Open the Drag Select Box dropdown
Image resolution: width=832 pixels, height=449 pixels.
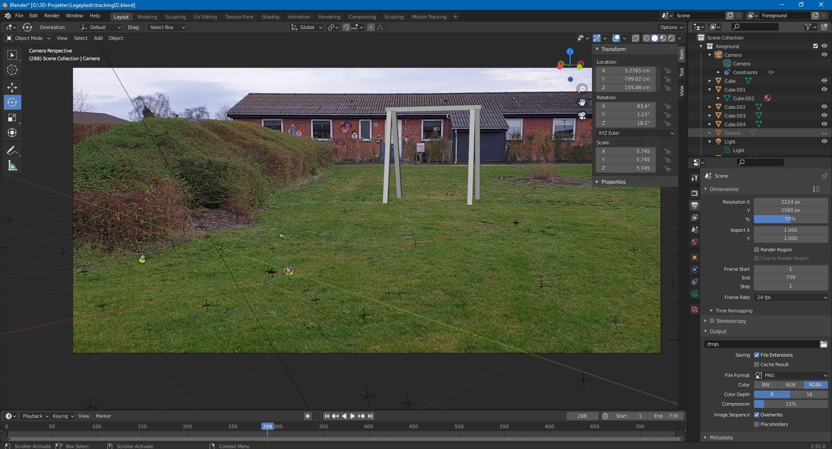pyautogui.click(x=166, y=27)
